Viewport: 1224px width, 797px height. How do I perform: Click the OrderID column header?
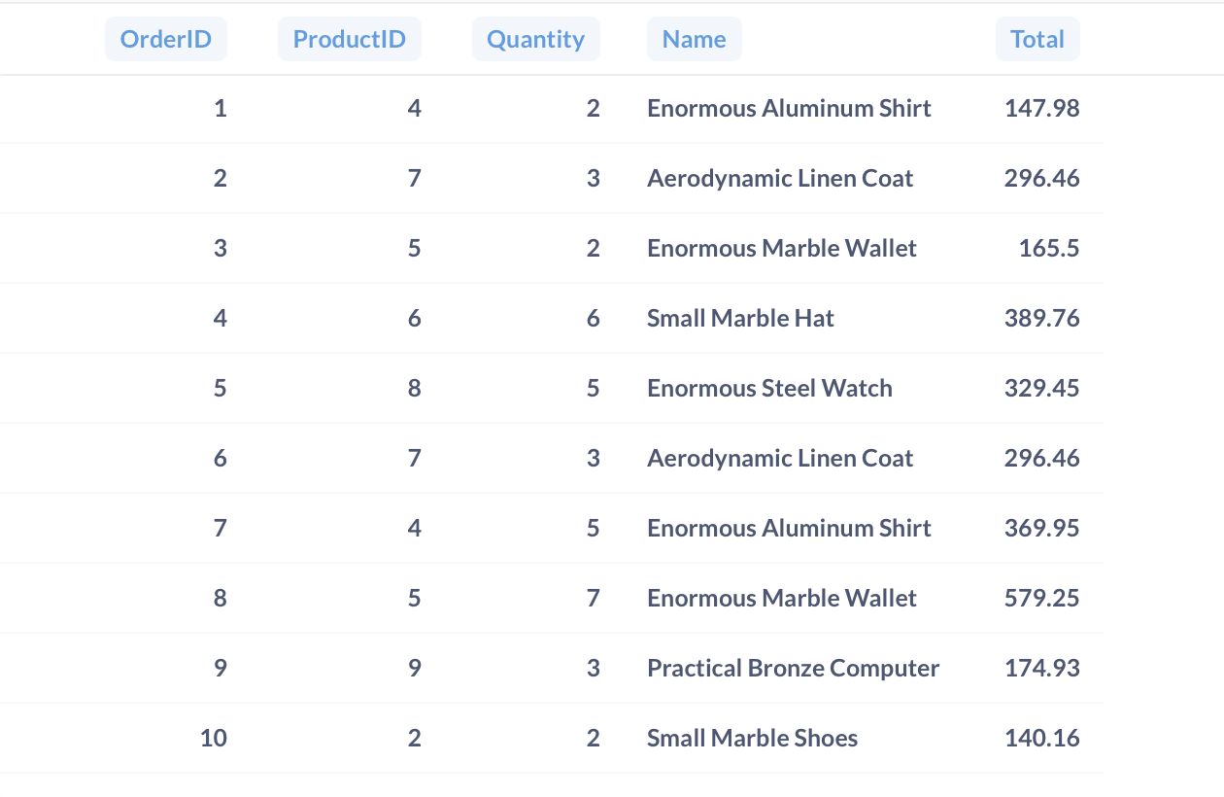tap(166, 40)
